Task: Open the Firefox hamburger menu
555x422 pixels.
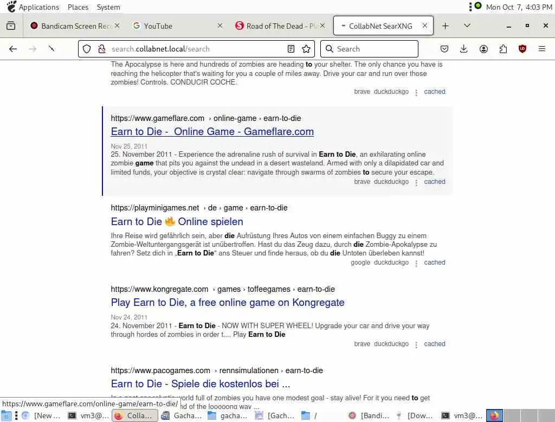Action: (x=542, y=49)
